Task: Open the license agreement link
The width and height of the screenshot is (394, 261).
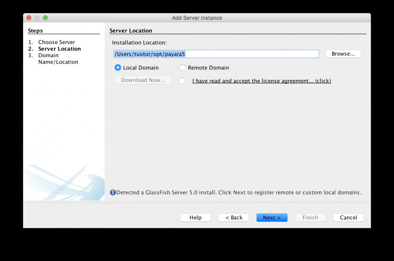Action: point(261,80)
